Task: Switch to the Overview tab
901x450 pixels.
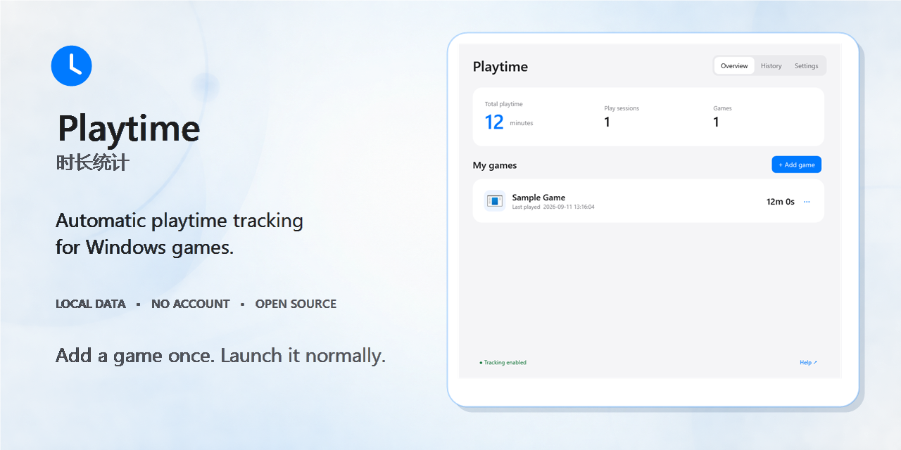Action: click(x=734, y=66)
